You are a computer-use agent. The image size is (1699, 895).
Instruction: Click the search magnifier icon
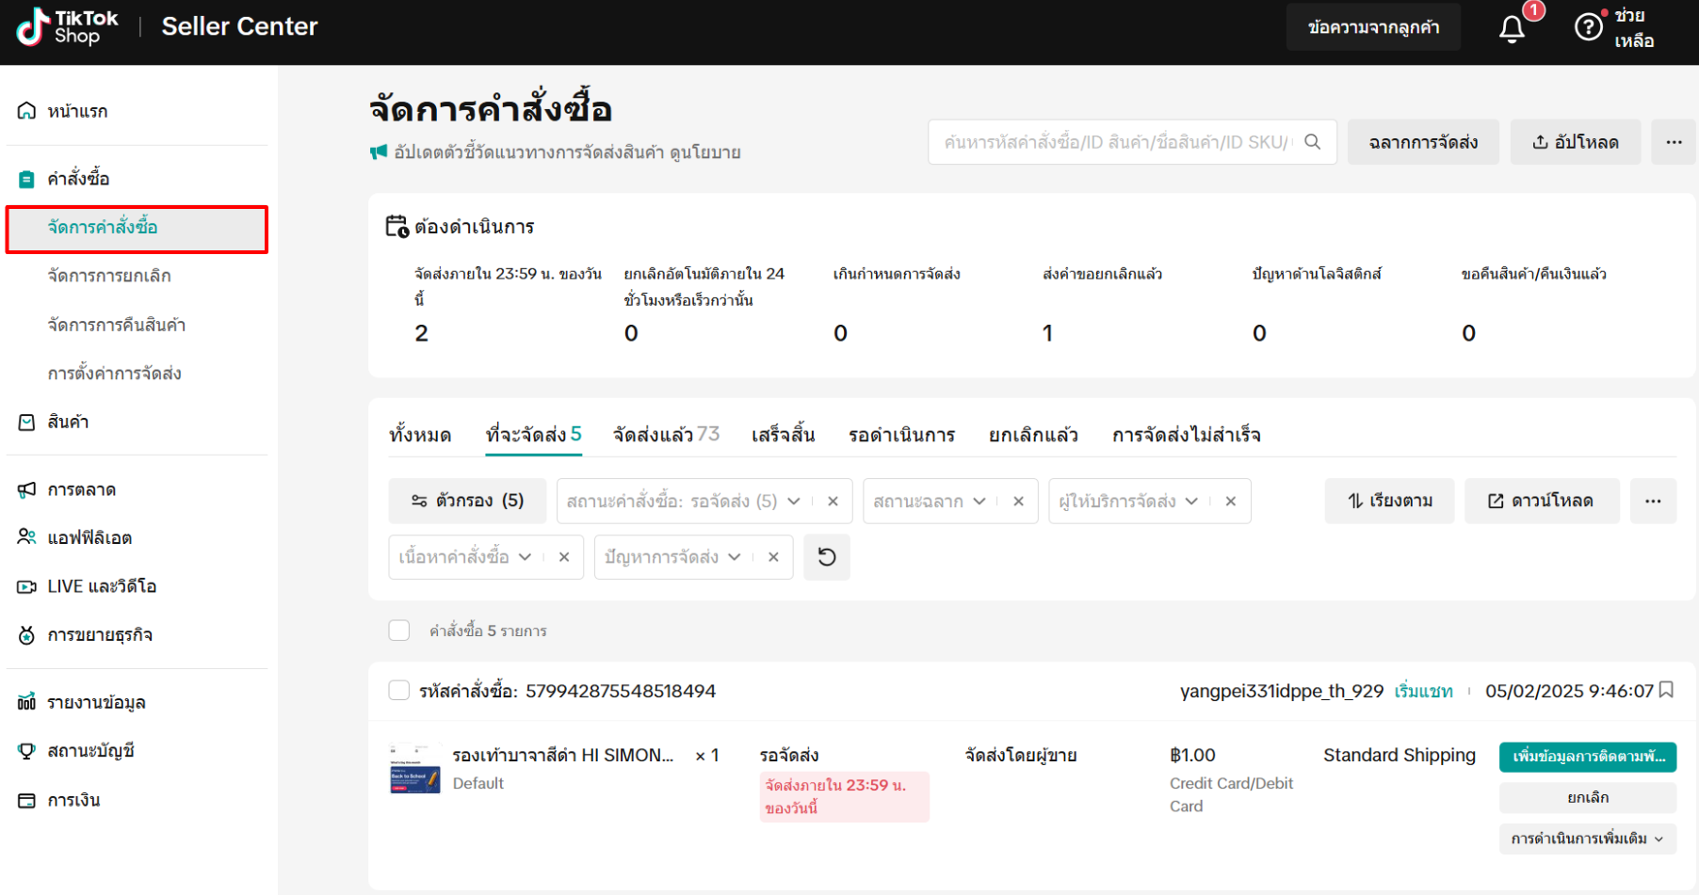(x=1312, y=142)
